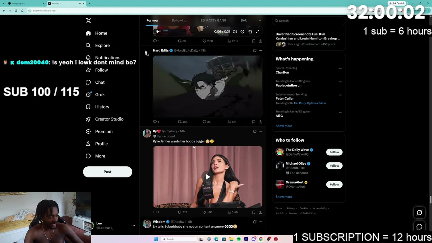Open the ED MATTY GANG tab
This screenshot has width=432, height=243.
pos(213,21)
